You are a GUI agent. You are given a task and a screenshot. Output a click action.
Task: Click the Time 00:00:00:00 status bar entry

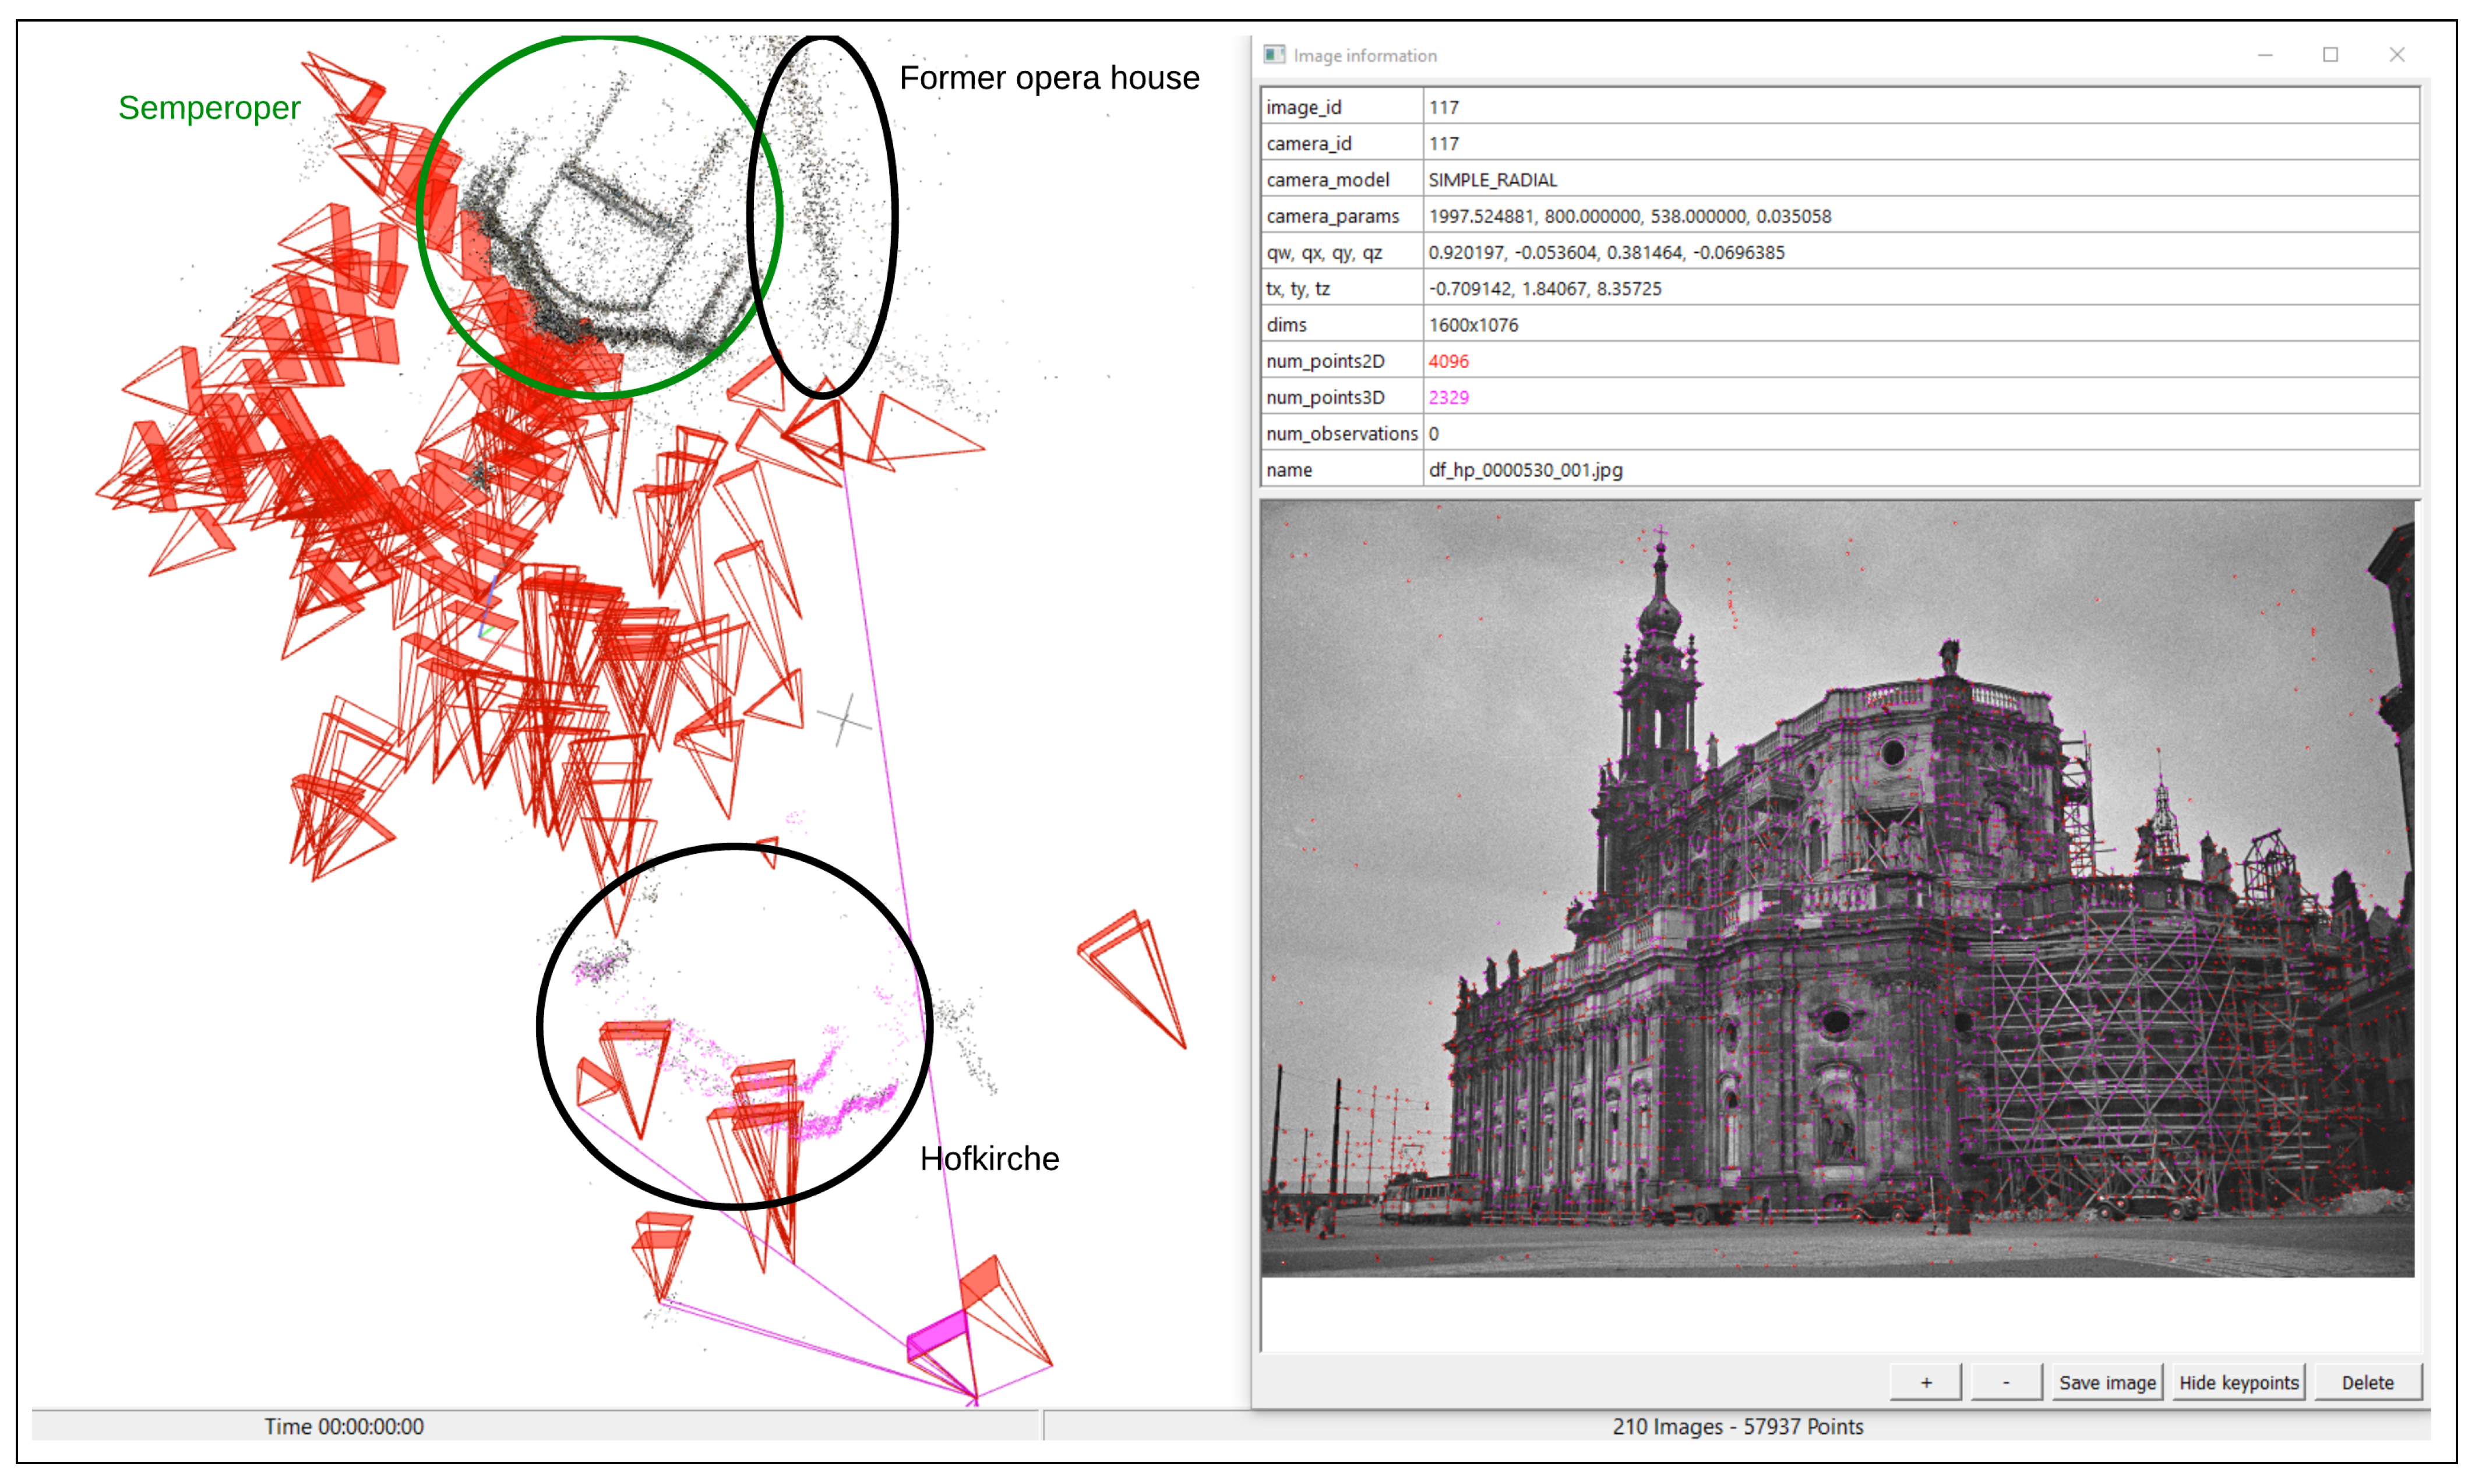coord(343,1426)
